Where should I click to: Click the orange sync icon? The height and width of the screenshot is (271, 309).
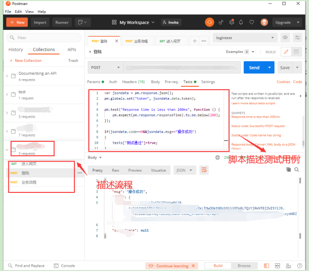[209, 22]
